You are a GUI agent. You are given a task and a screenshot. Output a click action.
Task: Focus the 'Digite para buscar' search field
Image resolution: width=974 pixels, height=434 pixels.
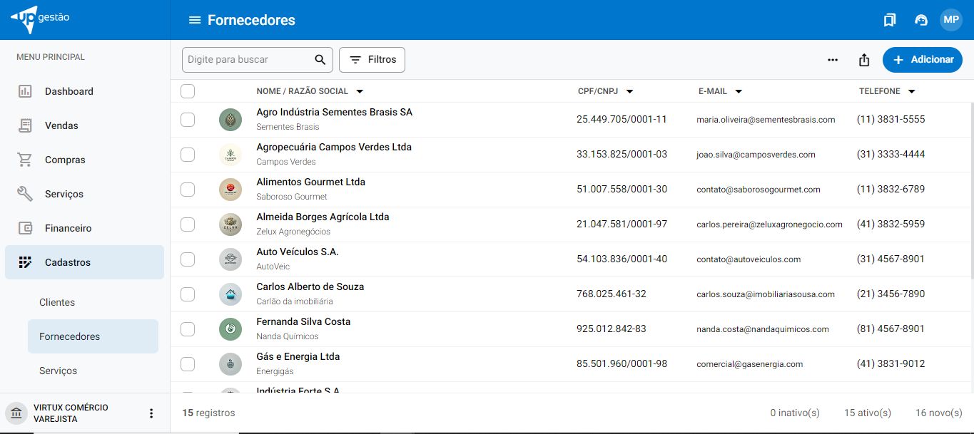pyautogui.click(x=248, y=60)
